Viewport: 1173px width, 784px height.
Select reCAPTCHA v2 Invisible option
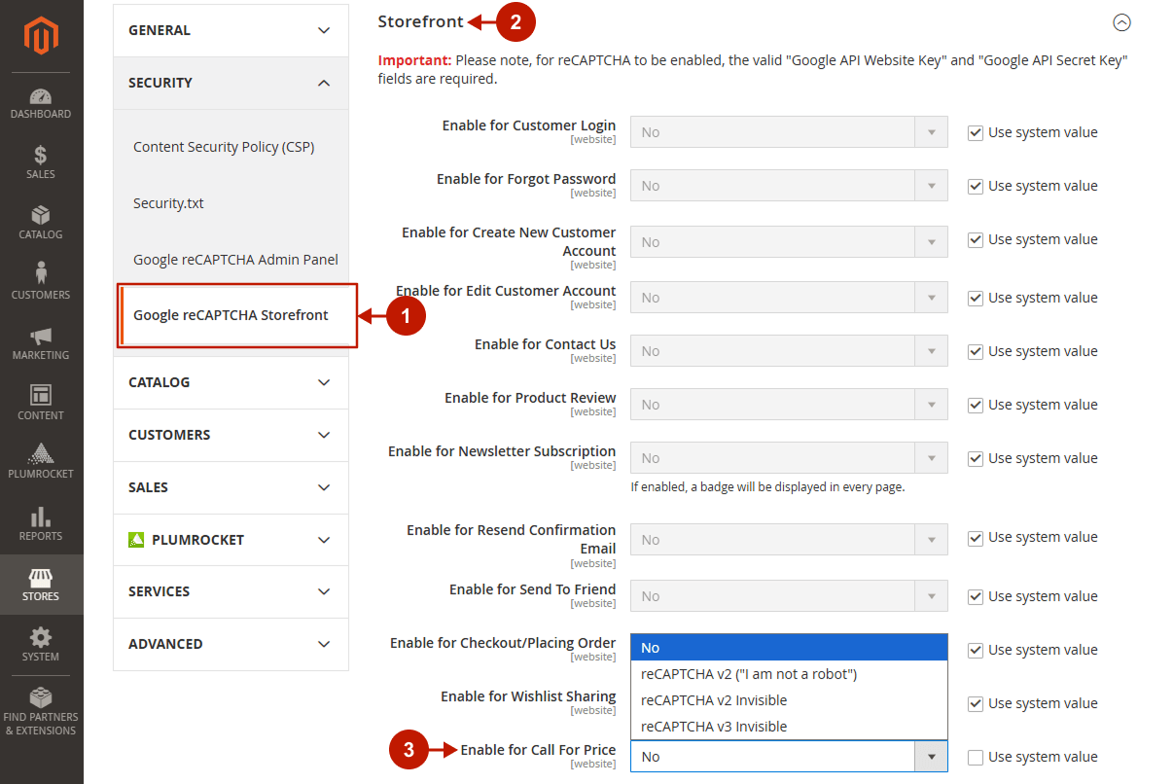tap(789, 700)
